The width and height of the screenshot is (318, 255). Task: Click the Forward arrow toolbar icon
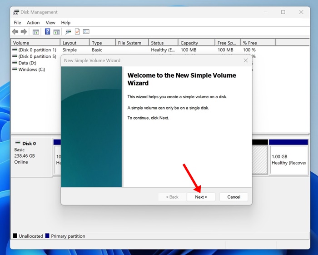24,32
